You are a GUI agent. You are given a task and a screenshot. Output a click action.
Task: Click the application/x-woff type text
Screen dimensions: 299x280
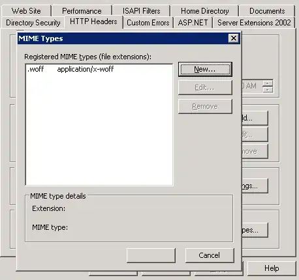tap(86, 69)
